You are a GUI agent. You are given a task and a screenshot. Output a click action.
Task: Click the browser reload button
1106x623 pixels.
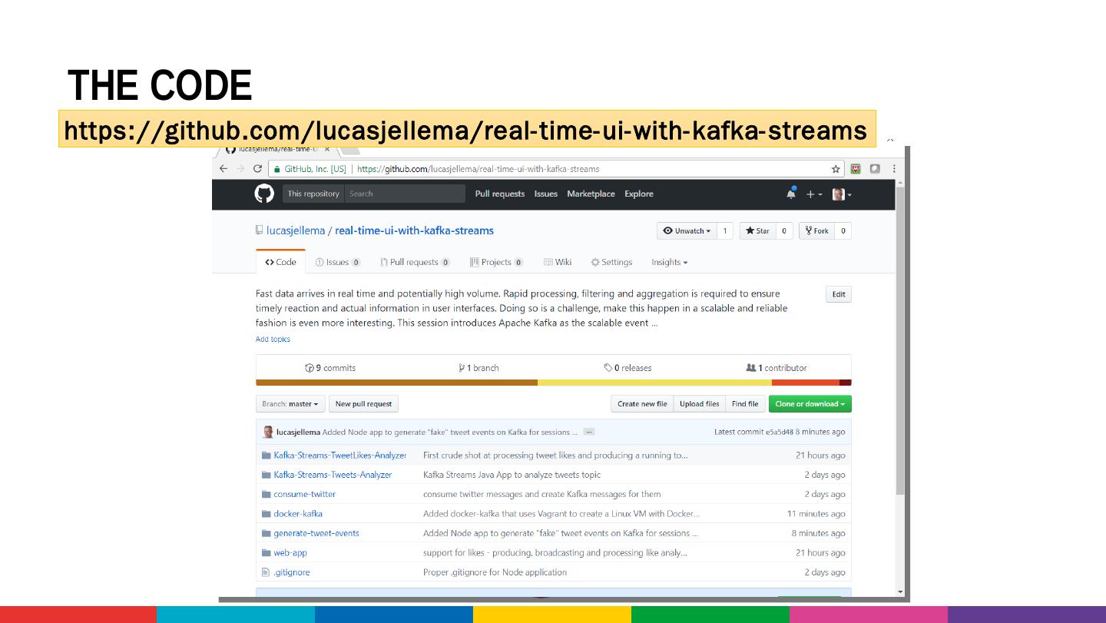point(257,169)
